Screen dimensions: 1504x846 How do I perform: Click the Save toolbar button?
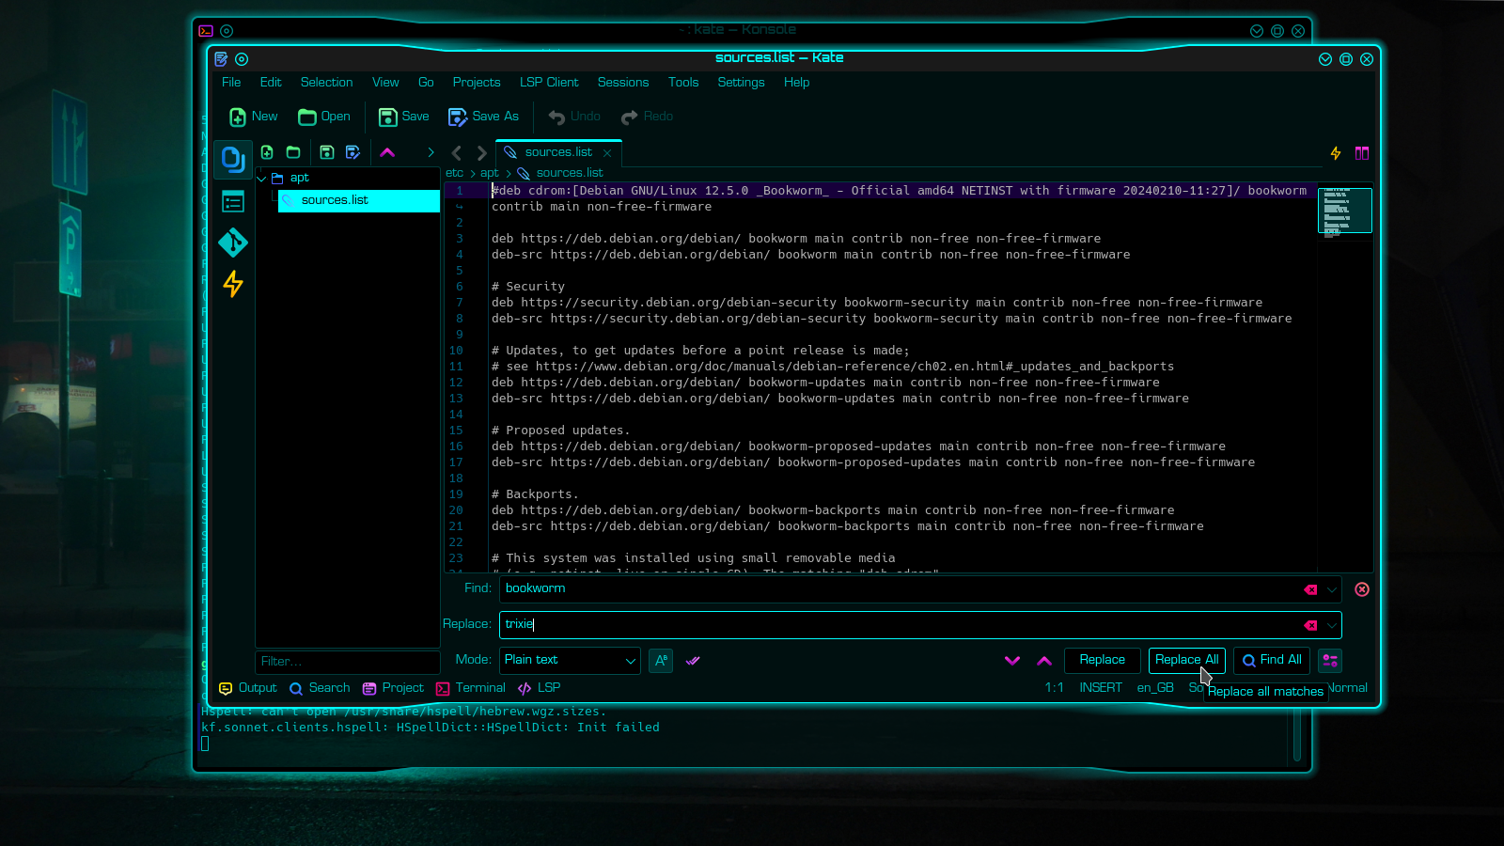pos(404,117)
